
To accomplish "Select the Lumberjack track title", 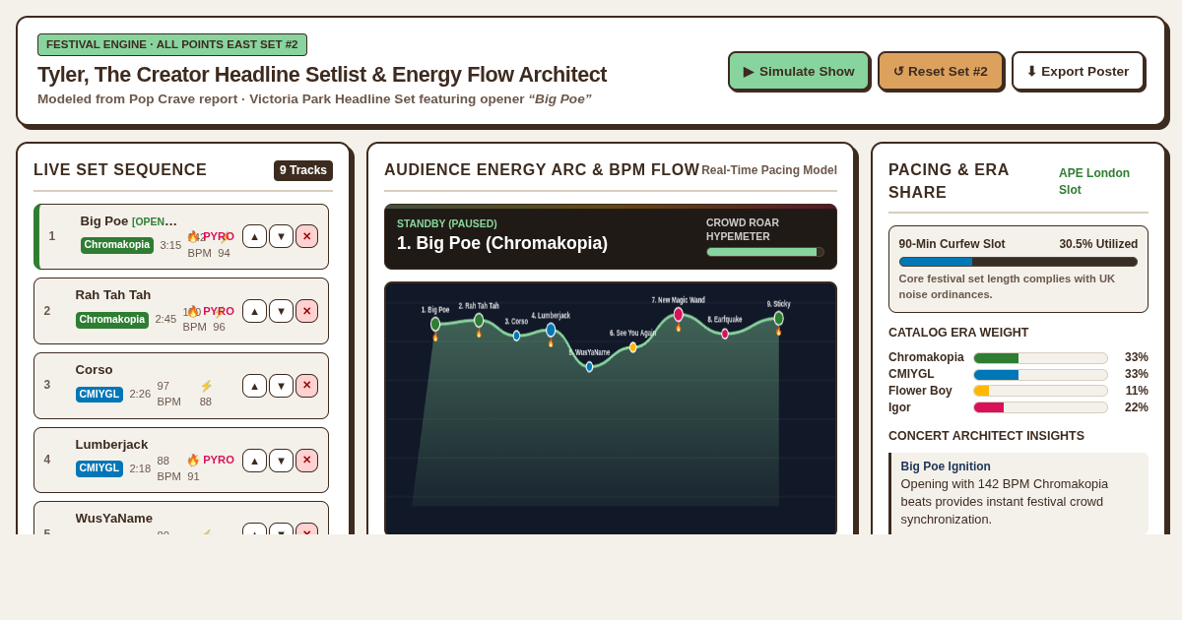I will 112,445.
